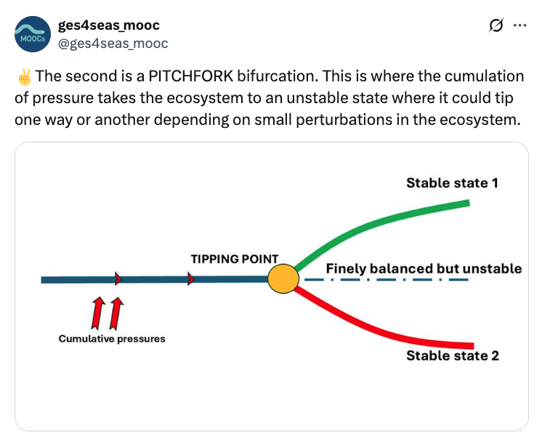Click the left small red arrowhead on blue line
The height and width of the screenshot is (443, 542).
pos(118,279)
